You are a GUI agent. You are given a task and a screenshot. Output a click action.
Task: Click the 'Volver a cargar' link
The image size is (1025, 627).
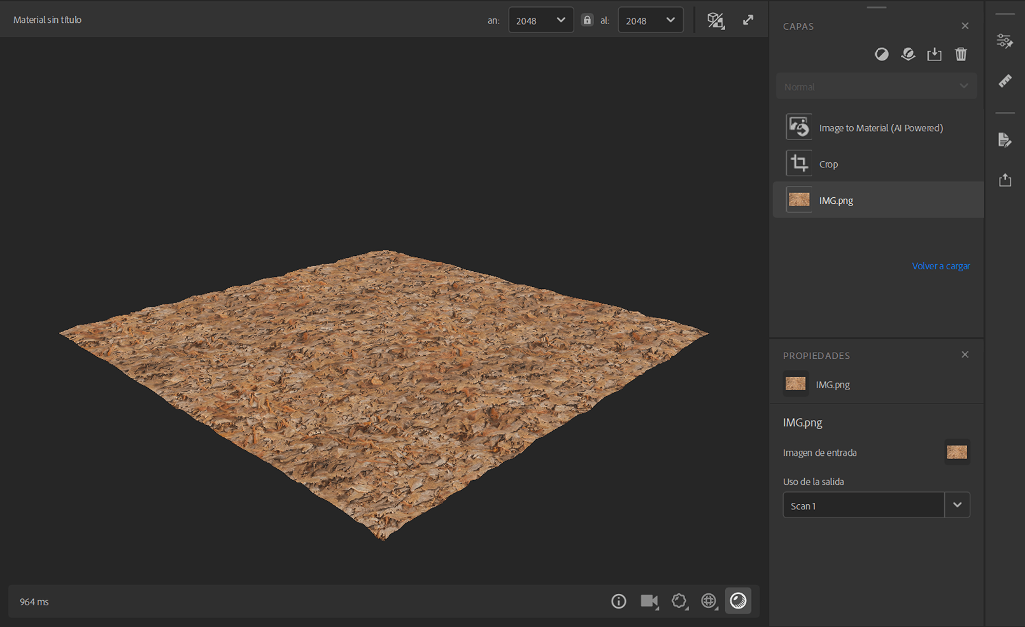[x=940, y=266]
